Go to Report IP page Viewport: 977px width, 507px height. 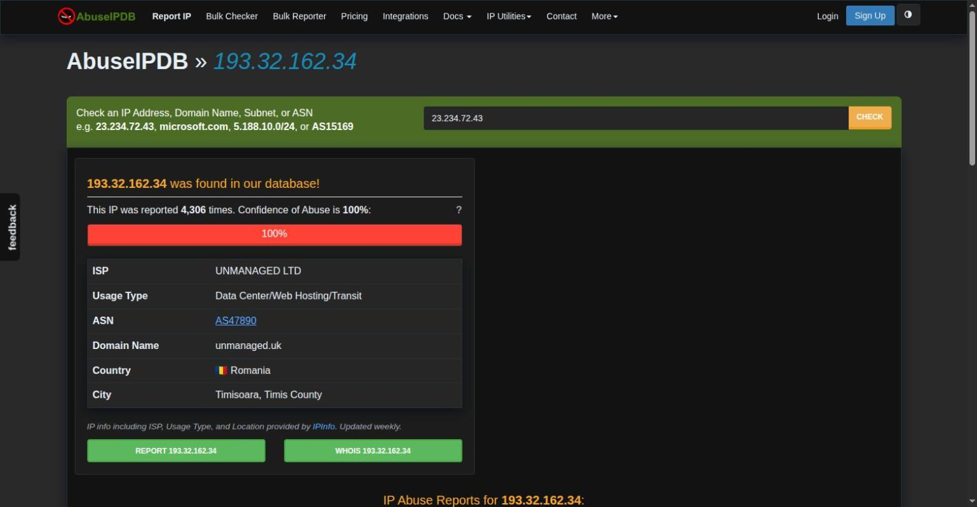(x=172, y=16)
